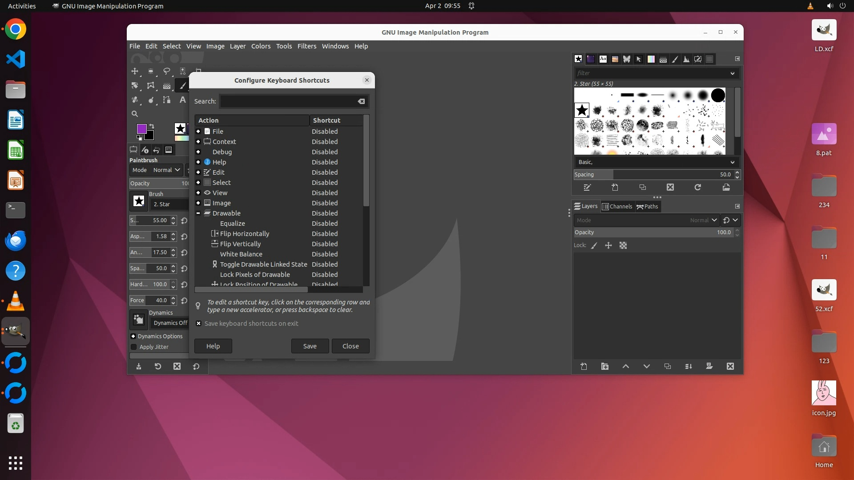This screenshot has height=480, width=854.
Task: Open the Filters menu
Action: click(306, 46)
